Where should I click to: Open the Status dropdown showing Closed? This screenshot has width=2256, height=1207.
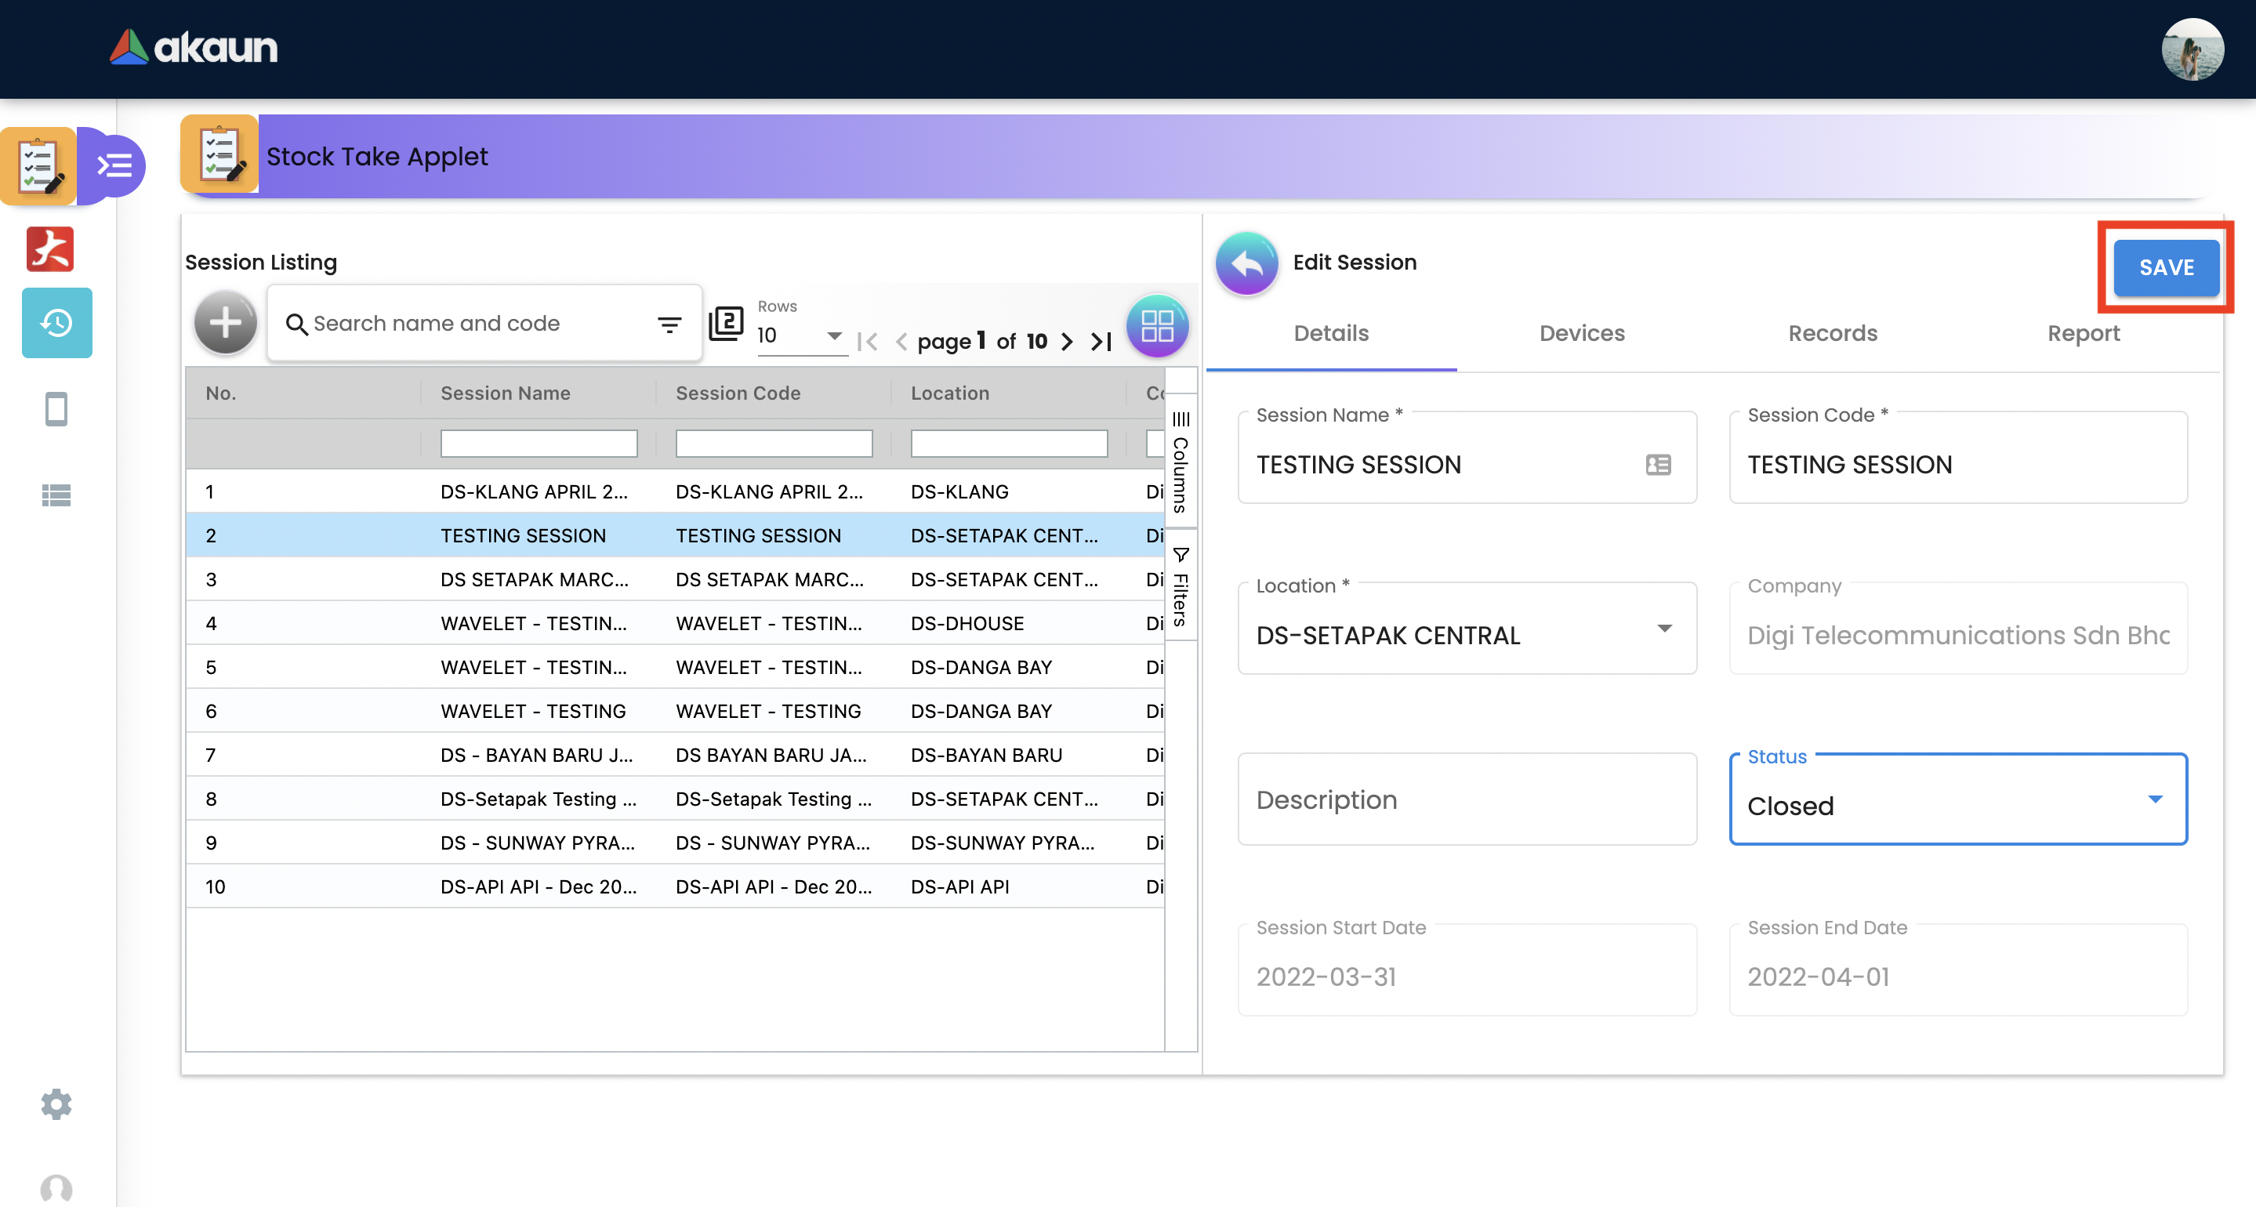tap(1957, 804)
